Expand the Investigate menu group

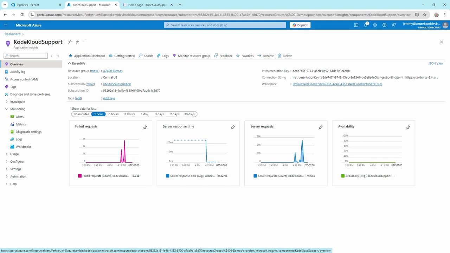tap(7, 102)
